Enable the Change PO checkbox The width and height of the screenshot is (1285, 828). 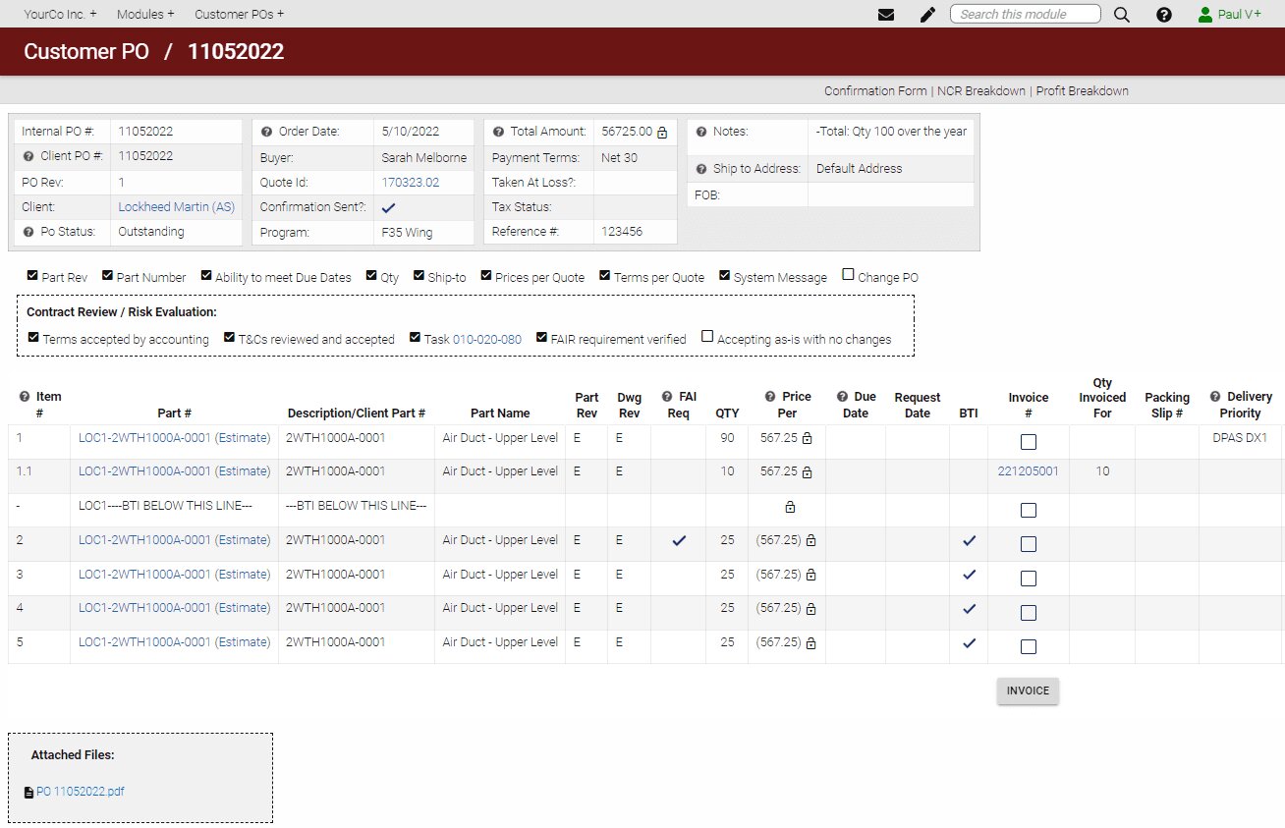(849, 276)
